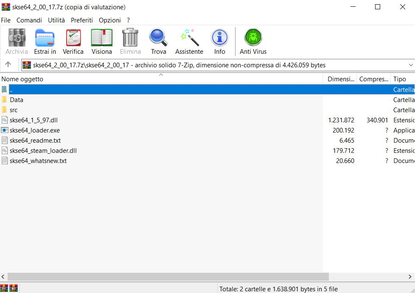415x293 pixels.
Task: Open the Comandi menu
Action: click(29, 20)
